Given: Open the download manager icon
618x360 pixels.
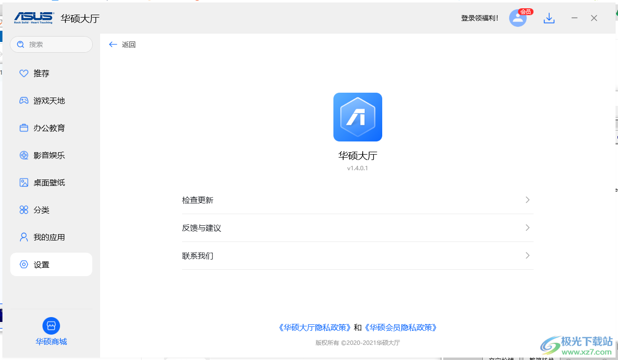Looking at the screenshot, I should click(x=549, y=18).
